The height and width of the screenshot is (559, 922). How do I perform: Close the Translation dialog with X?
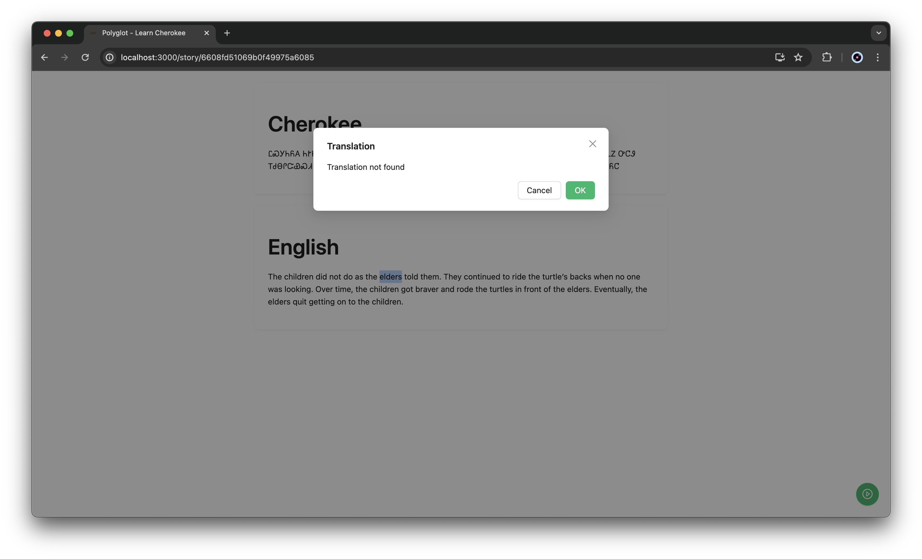[x=592, y=144]
